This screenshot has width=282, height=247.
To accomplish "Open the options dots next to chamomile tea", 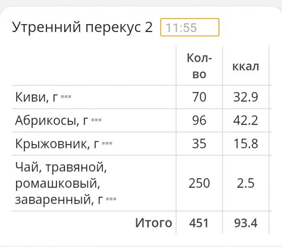I will (111, 200).
